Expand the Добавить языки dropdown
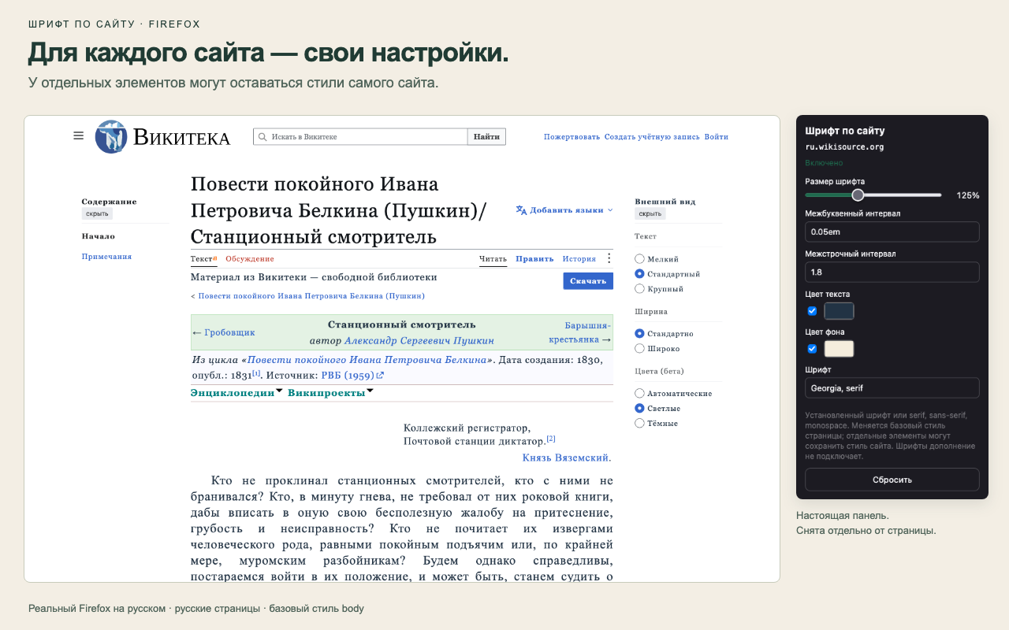The width and height of the screenshot is (1009, 630). pyautogui.click(x=564, y=210)
